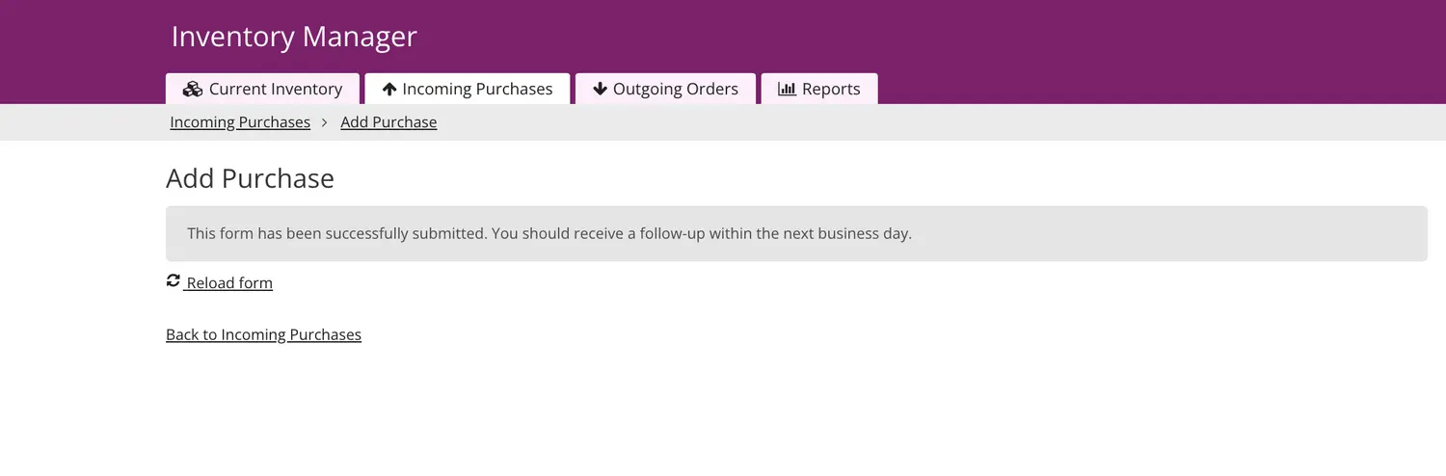This screenshot has width=1446, height=476.
Task: Click the Add Purchase page heading
Action: point(250,178)
